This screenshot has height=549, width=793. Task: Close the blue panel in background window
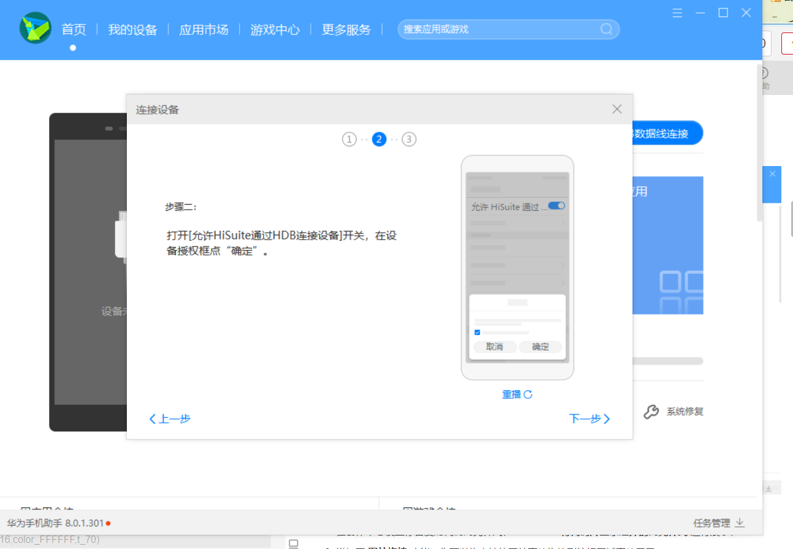(772, 174)
